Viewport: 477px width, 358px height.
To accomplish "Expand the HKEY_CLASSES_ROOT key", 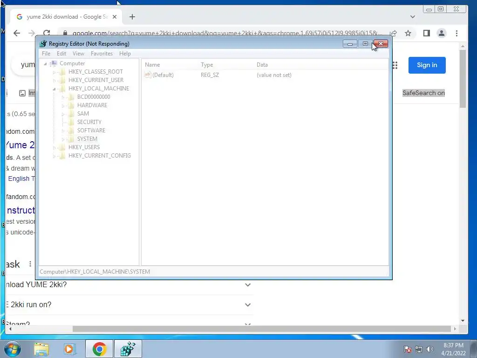I will pos(54,72).
